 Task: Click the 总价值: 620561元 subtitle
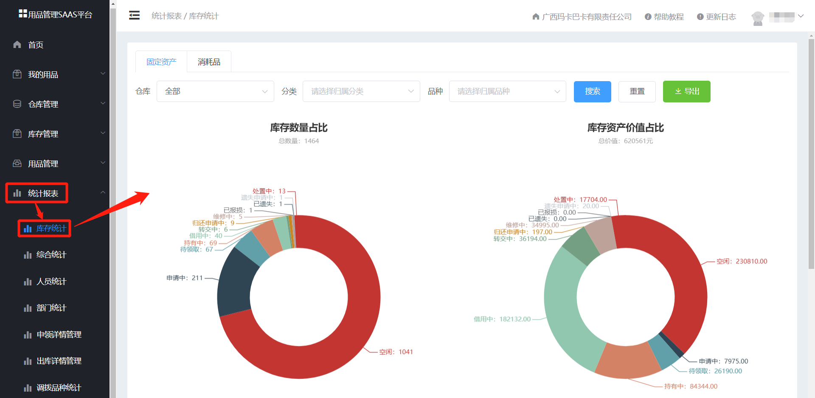pos(626,141)
